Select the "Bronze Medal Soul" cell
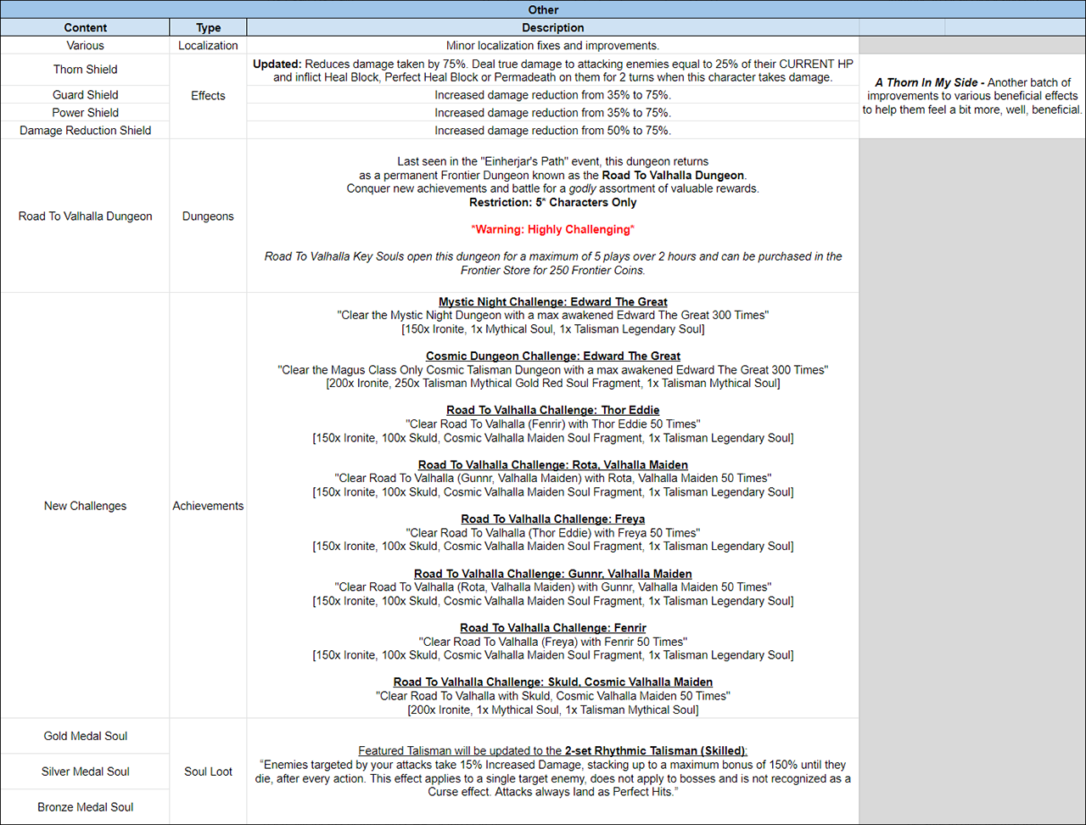This screenshot has width=1086, height=825. [85, 807]
